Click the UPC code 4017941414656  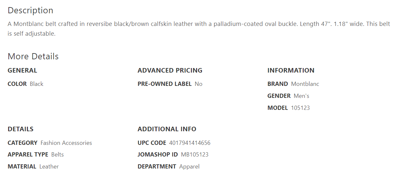[x=190, y=143]
